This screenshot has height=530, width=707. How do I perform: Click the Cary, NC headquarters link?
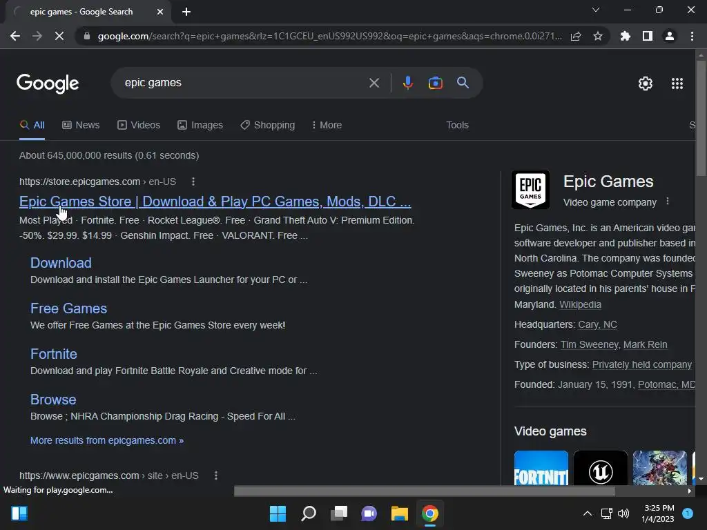pyautogui.click(x=597, y=324)
